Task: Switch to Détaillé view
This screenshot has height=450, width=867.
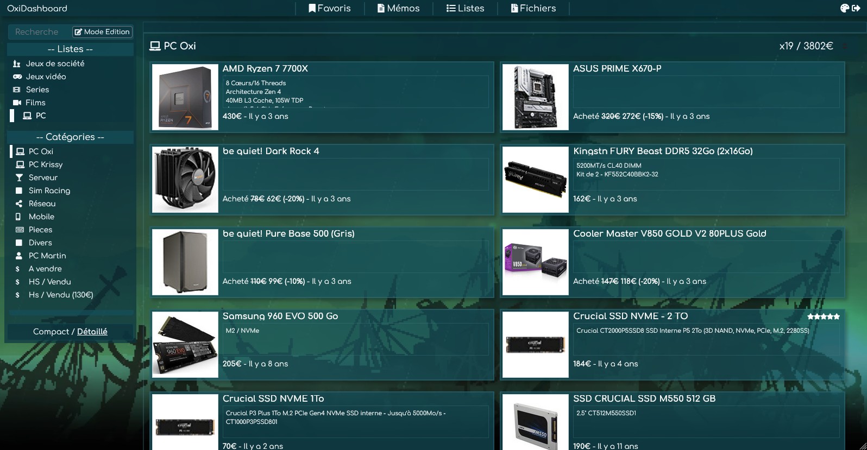Action: [x=92, y=332]
